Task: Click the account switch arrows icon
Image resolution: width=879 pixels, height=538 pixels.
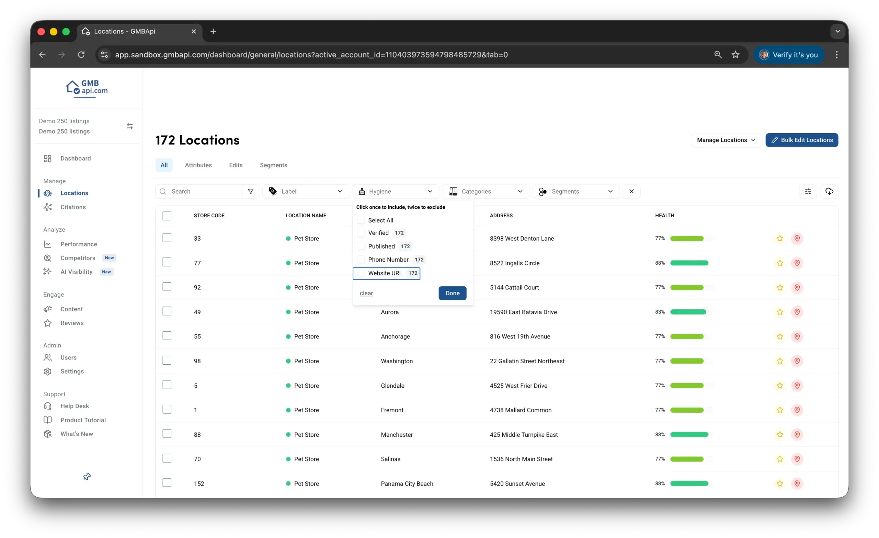Action: (x=129, y=126)
